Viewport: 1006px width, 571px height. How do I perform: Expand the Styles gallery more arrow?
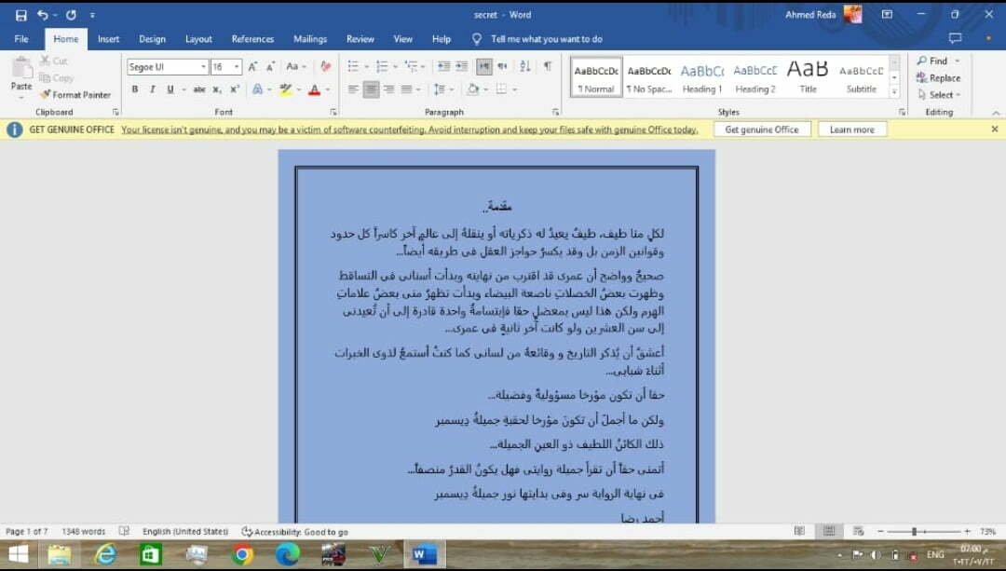[x=894, y=91]
